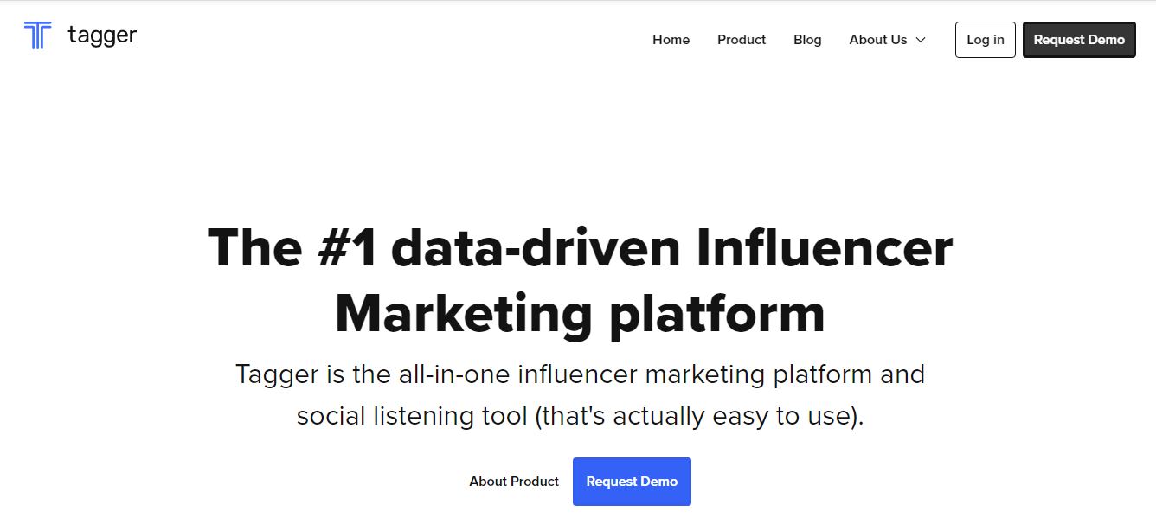Image resolution: width=1156 pixels, height=524 pixels.
Task: Click subtitle line starting "Tagger is the all-in-one"
Action: click(x=580, y=375)
